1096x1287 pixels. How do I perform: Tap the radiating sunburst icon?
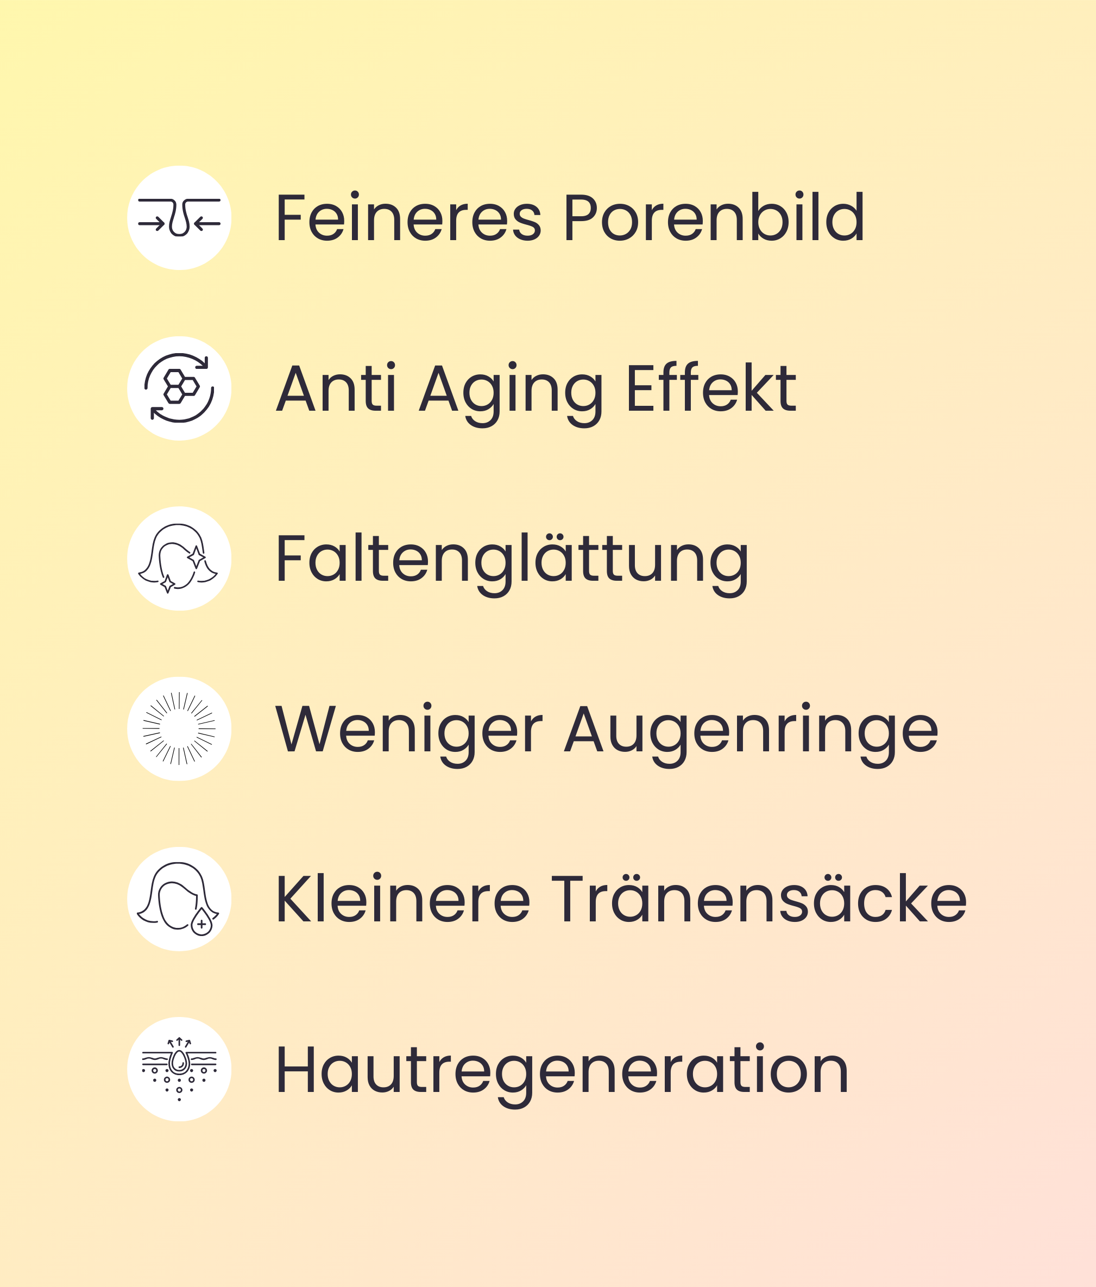179,729
